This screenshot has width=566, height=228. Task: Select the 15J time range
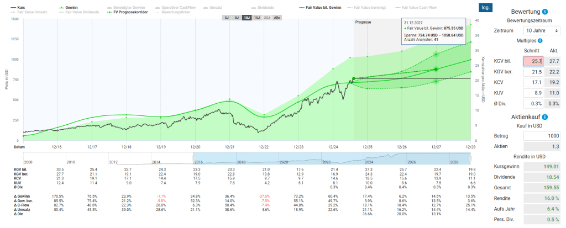pos(256,18)
